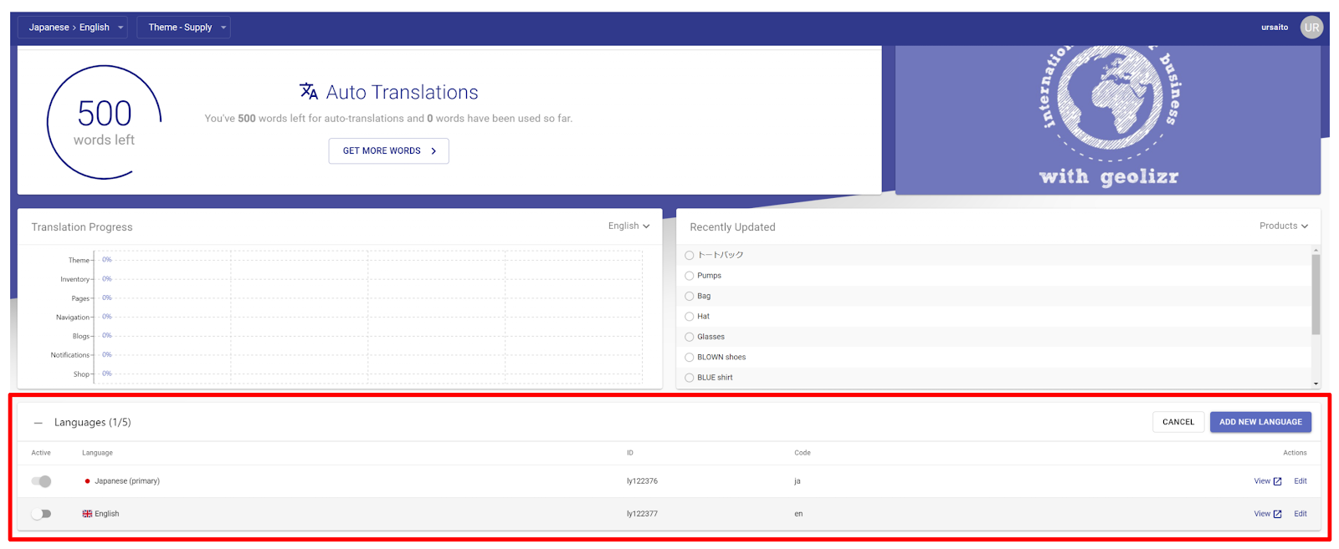The height and width of the screenshot is (549, 1339).
Task: Click the Recently Updated list scrollbar
Action: [1316, 294]
